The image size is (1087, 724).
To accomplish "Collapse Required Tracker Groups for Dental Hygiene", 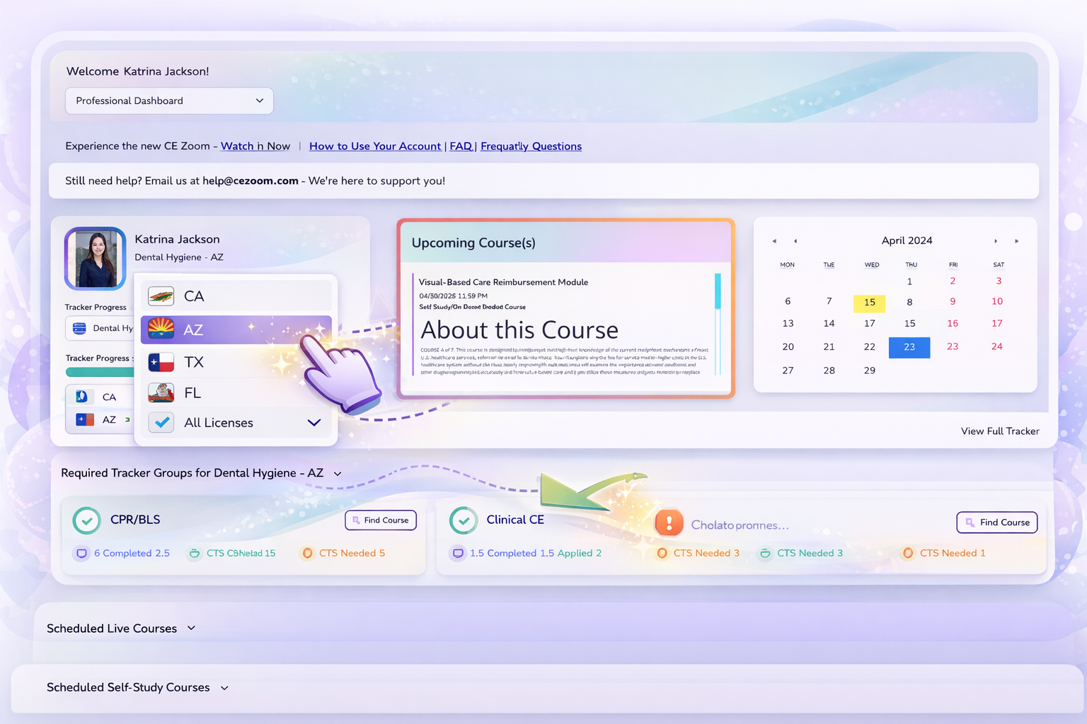I will click(x=338, y=474).
